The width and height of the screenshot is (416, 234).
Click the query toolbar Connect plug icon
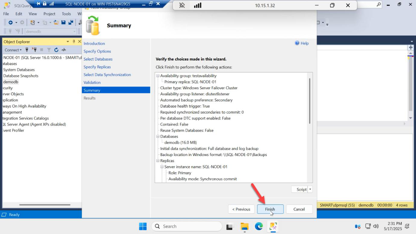(10, 31)
